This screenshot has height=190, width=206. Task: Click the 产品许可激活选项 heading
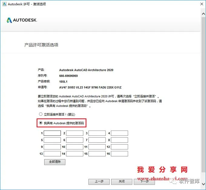[x=41, y=45]
